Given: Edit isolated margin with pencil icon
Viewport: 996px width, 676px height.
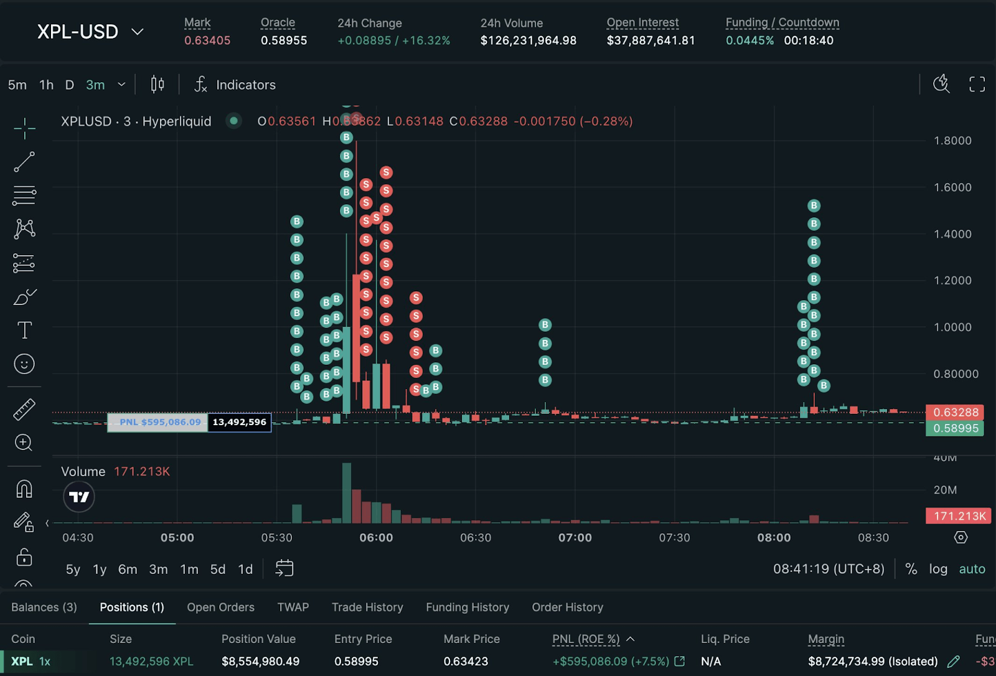Looking at the screenshot, I should pyautogui.click(x=953, y=661).
